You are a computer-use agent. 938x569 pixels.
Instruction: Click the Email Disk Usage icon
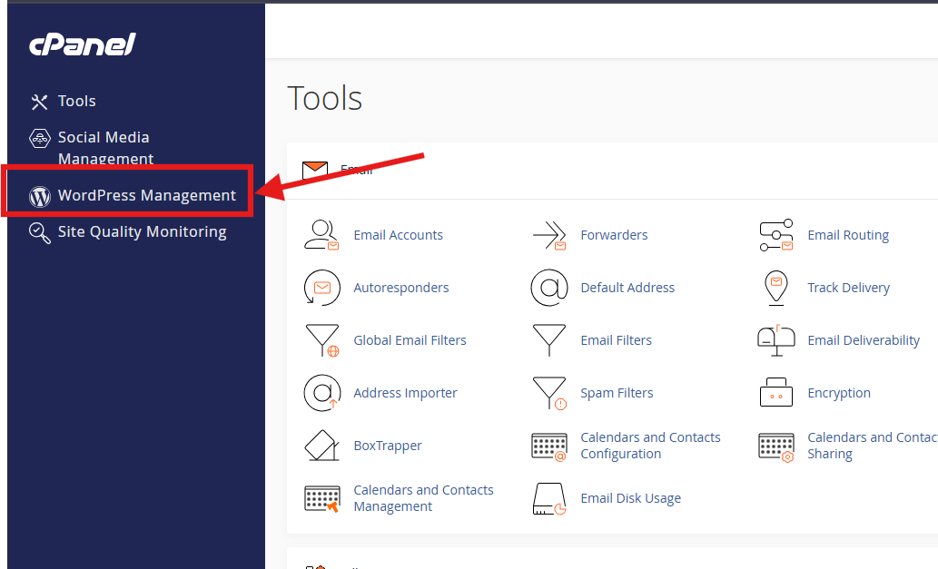pos(549,499)
